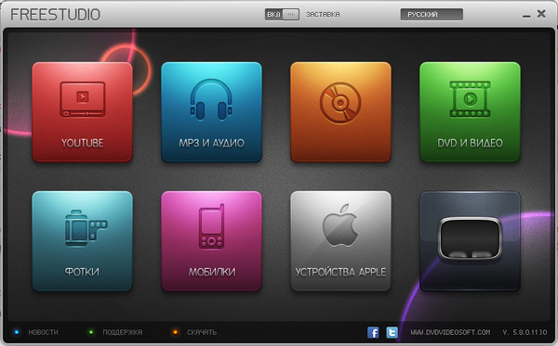This screenshot has height=346, width=558.
Task: Open the orange CD disc tile
Action: click(340, 112)
